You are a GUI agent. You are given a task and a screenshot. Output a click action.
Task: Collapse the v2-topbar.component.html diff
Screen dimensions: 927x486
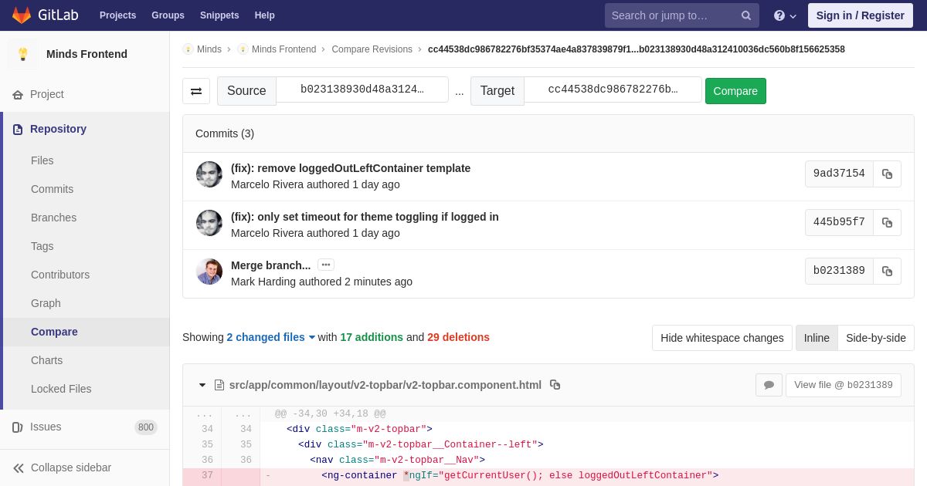(202, 385)
